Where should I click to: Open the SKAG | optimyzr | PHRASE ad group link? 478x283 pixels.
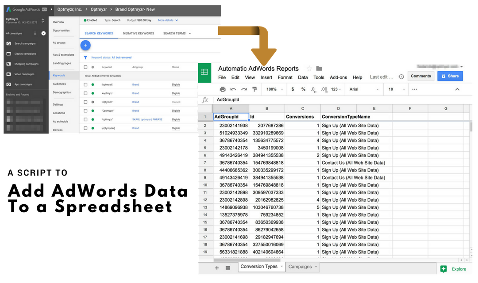147,119
